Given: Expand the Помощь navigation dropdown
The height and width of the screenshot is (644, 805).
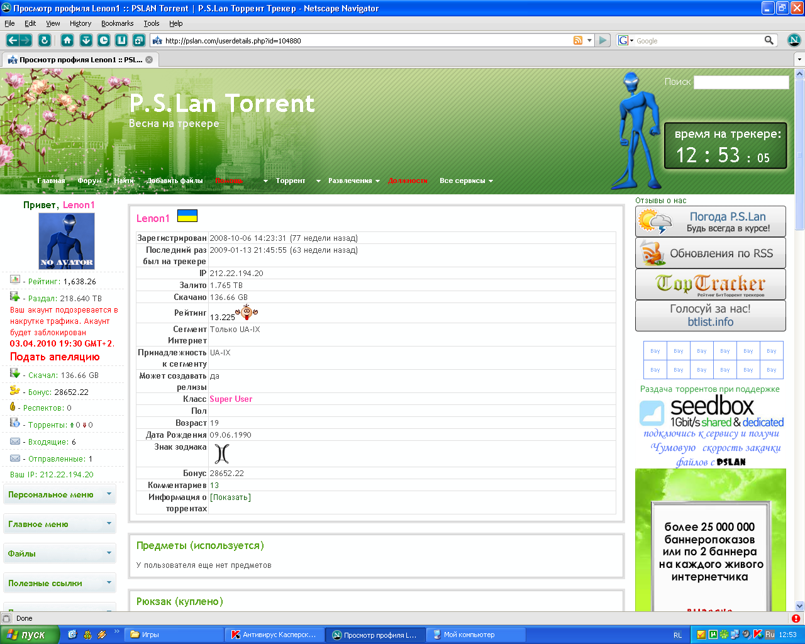Looking at the screenshot, I should pyautogui.click(x=265, y=181).
